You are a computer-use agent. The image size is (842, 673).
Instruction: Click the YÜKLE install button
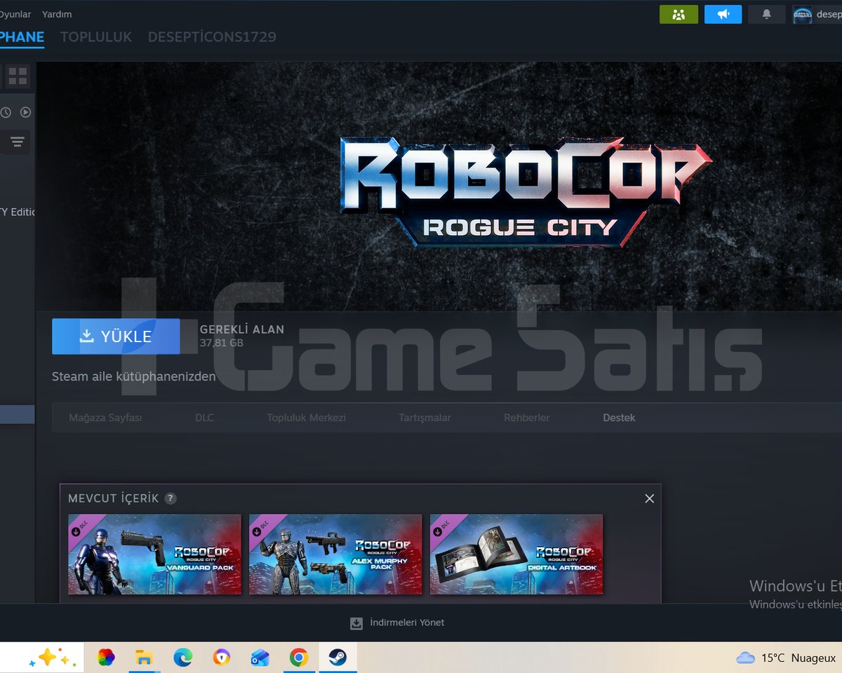[x=116, y=336]
